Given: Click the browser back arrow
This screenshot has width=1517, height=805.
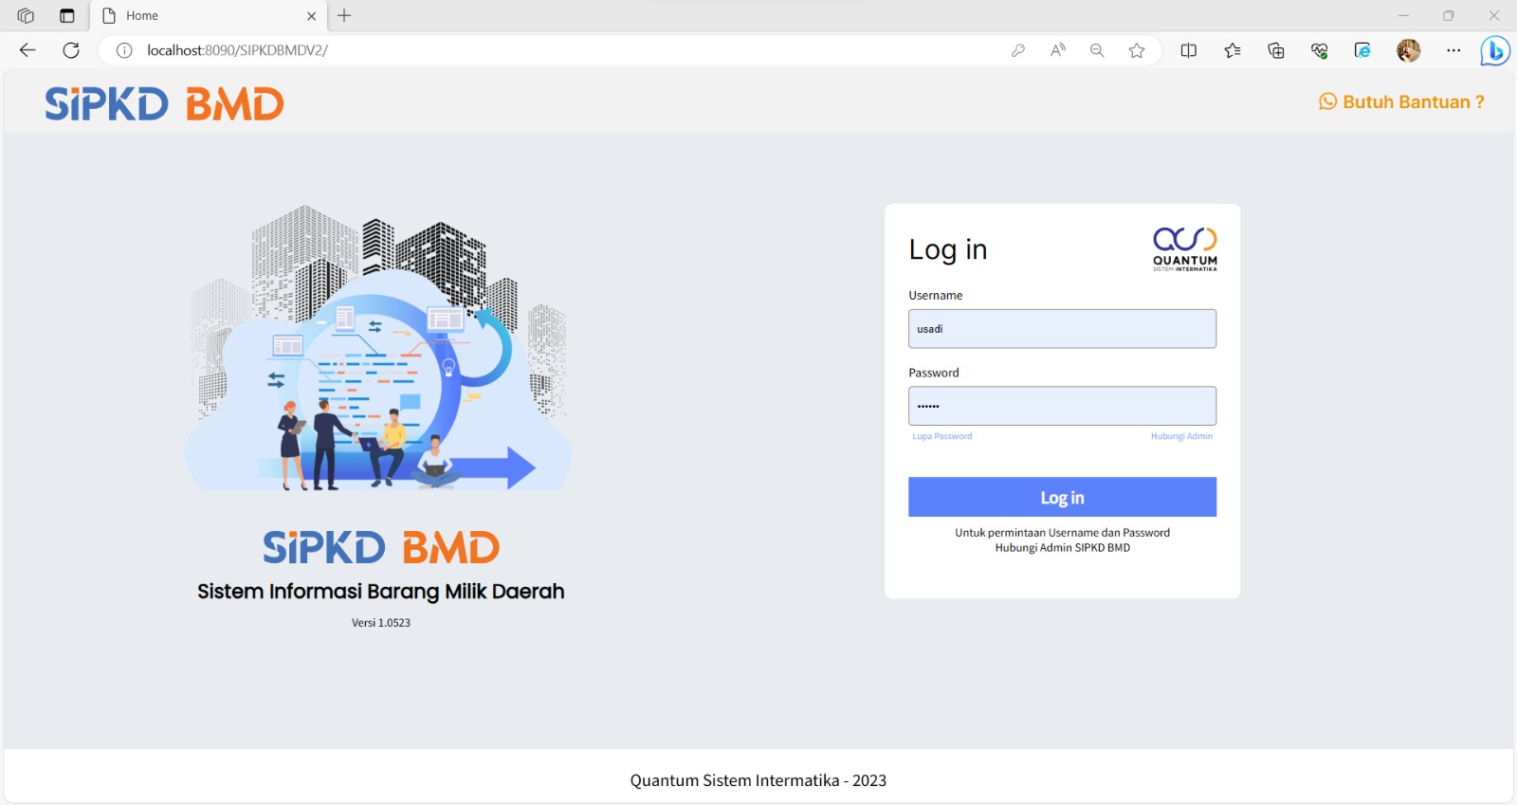Looking at the screenshot, I should 27,50.
